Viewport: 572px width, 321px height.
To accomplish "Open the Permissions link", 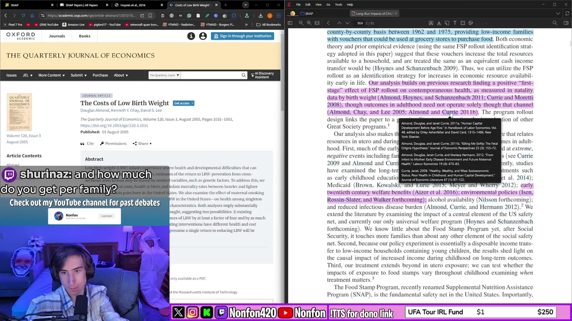I will 113,144.
